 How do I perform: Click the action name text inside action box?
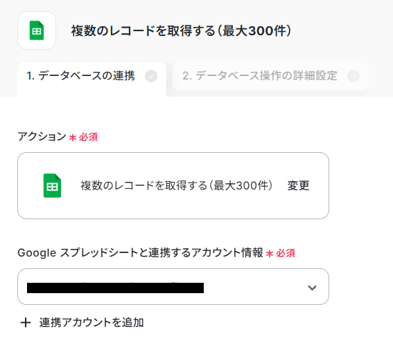point(177,185)
